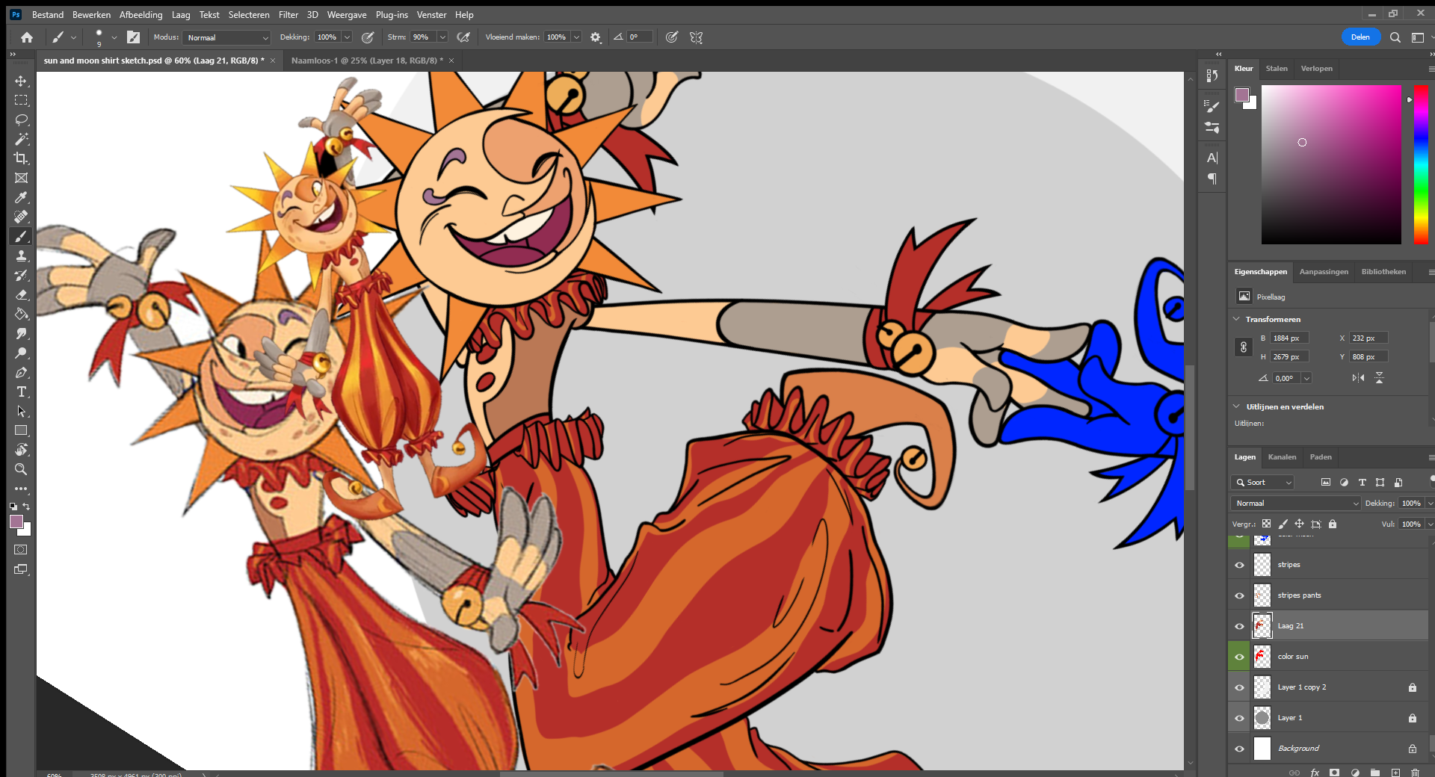Screen dimensions: 1435x777
Task: Select the History Brush tool
Action: 21,275
